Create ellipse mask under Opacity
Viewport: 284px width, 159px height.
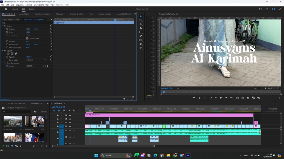click(x=8, y=54)
